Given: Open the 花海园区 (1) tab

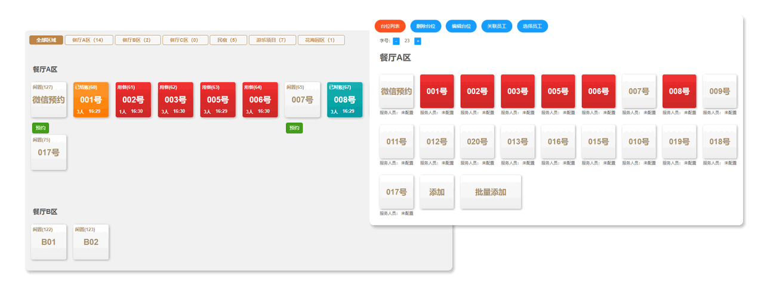Looking at the screenshot, I should [321, 40].
